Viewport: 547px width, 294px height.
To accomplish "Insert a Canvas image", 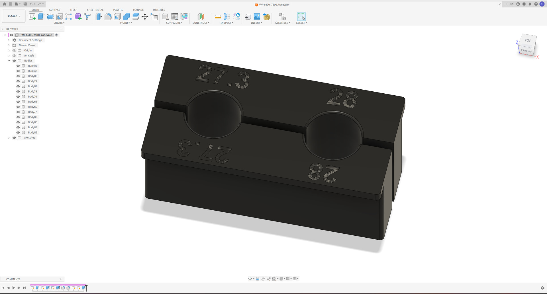I will 257,17.
